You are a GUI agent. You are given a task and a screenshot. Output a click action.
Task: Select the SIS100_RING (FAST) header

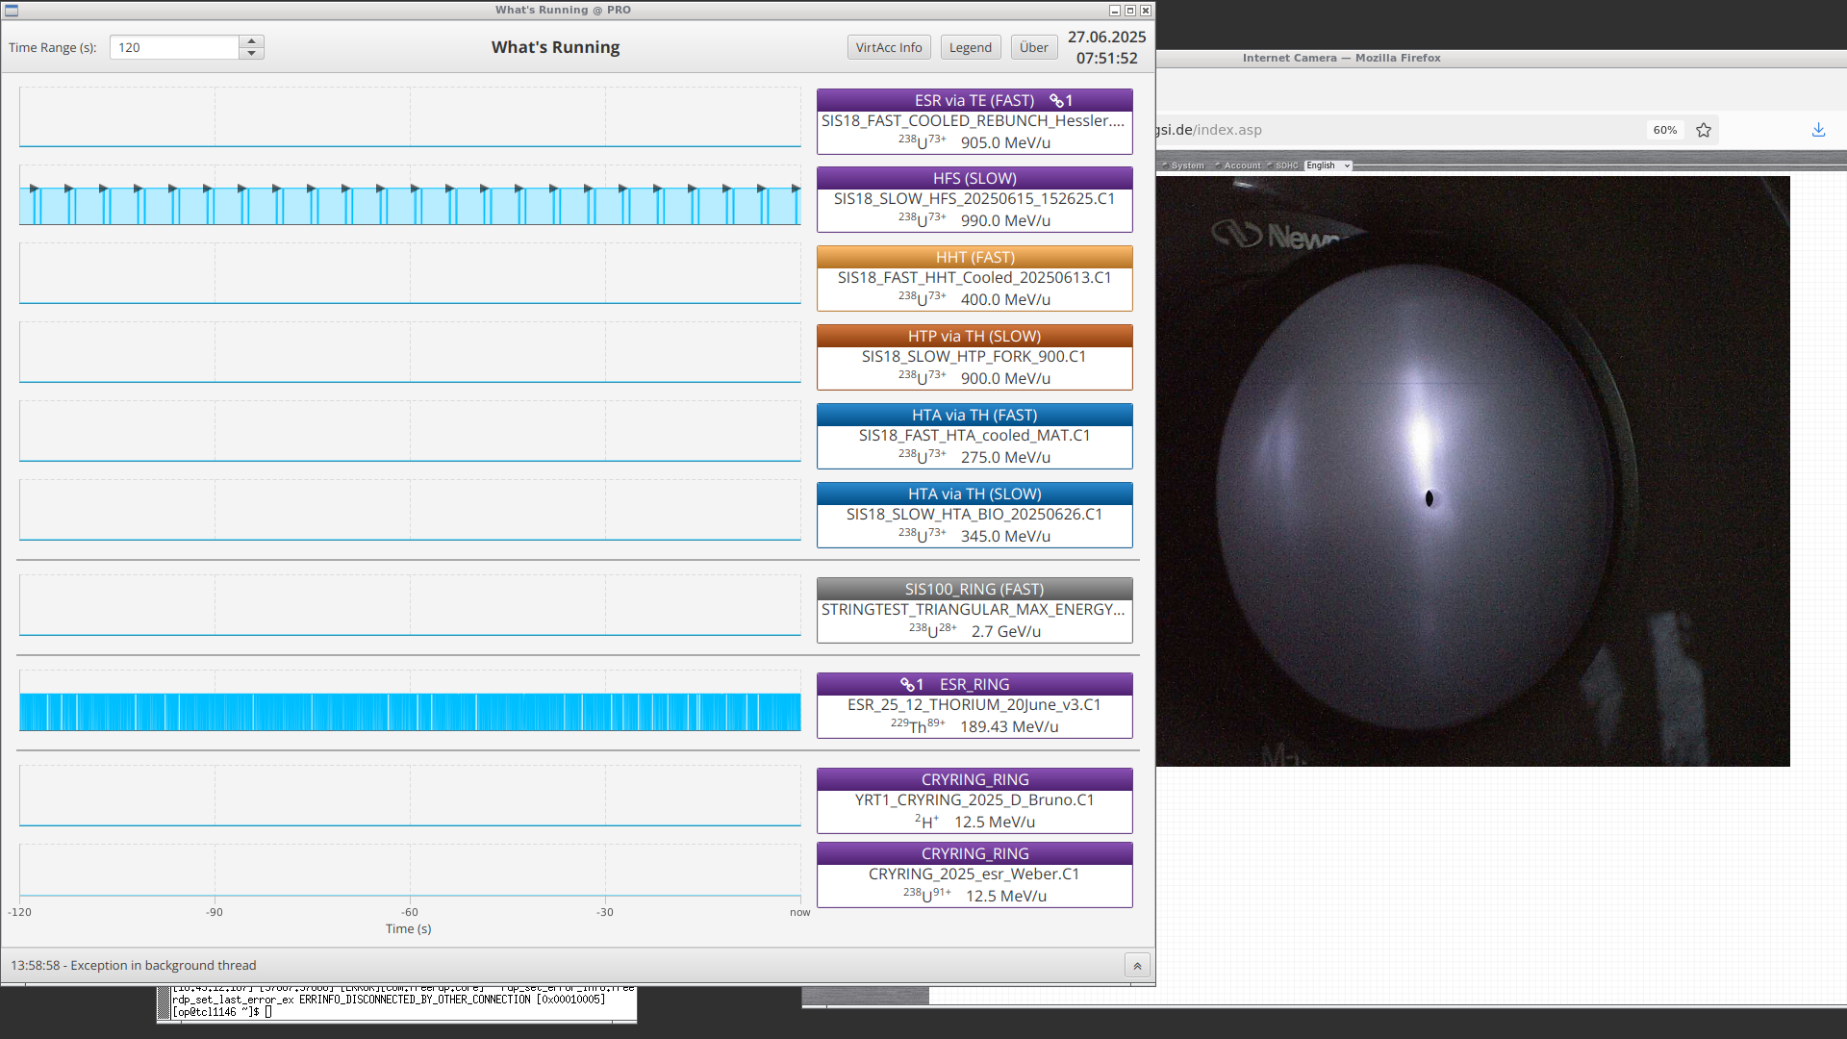[974, 589]
